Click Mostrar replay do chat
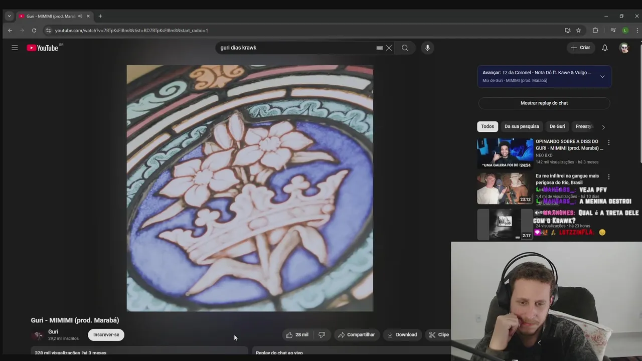Viewport: 642px width, 361px height. point(544,103)
